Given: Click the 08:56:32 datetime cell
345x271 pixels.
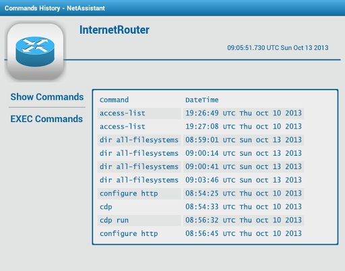Looking at the screenshot, I should [243, 220].
